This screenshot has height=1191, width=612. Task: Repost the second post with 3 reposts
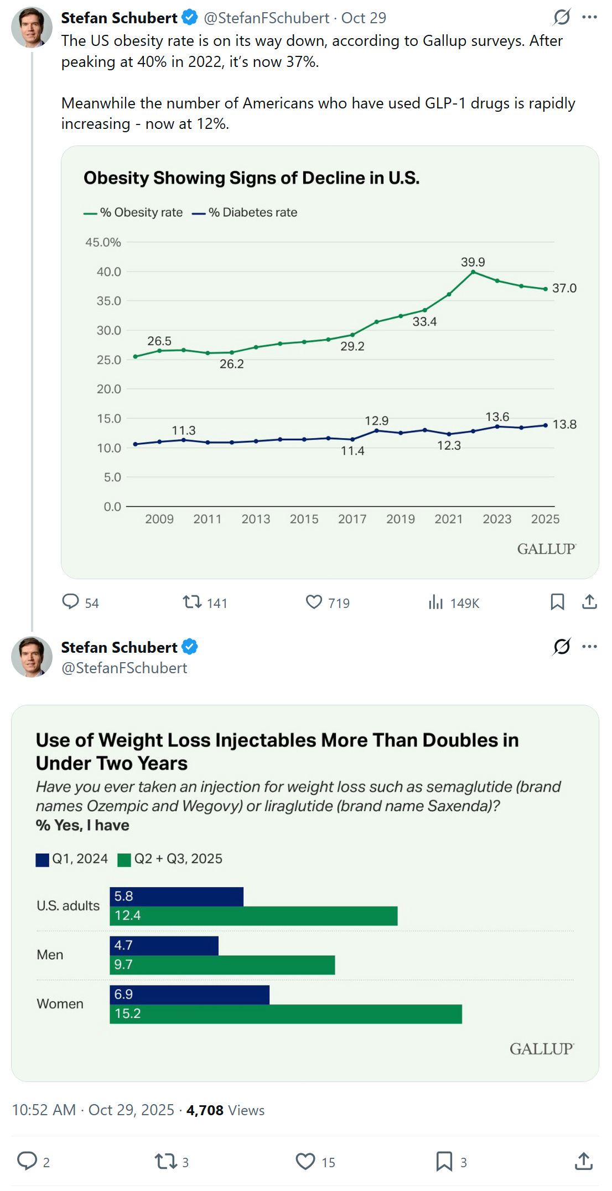(165, 1161)
